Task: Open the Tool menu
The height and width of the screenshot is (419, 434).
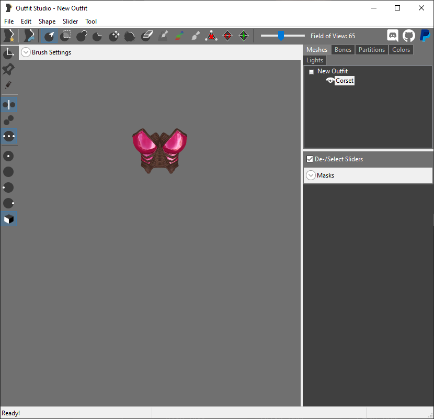Action: pos(91,21)
